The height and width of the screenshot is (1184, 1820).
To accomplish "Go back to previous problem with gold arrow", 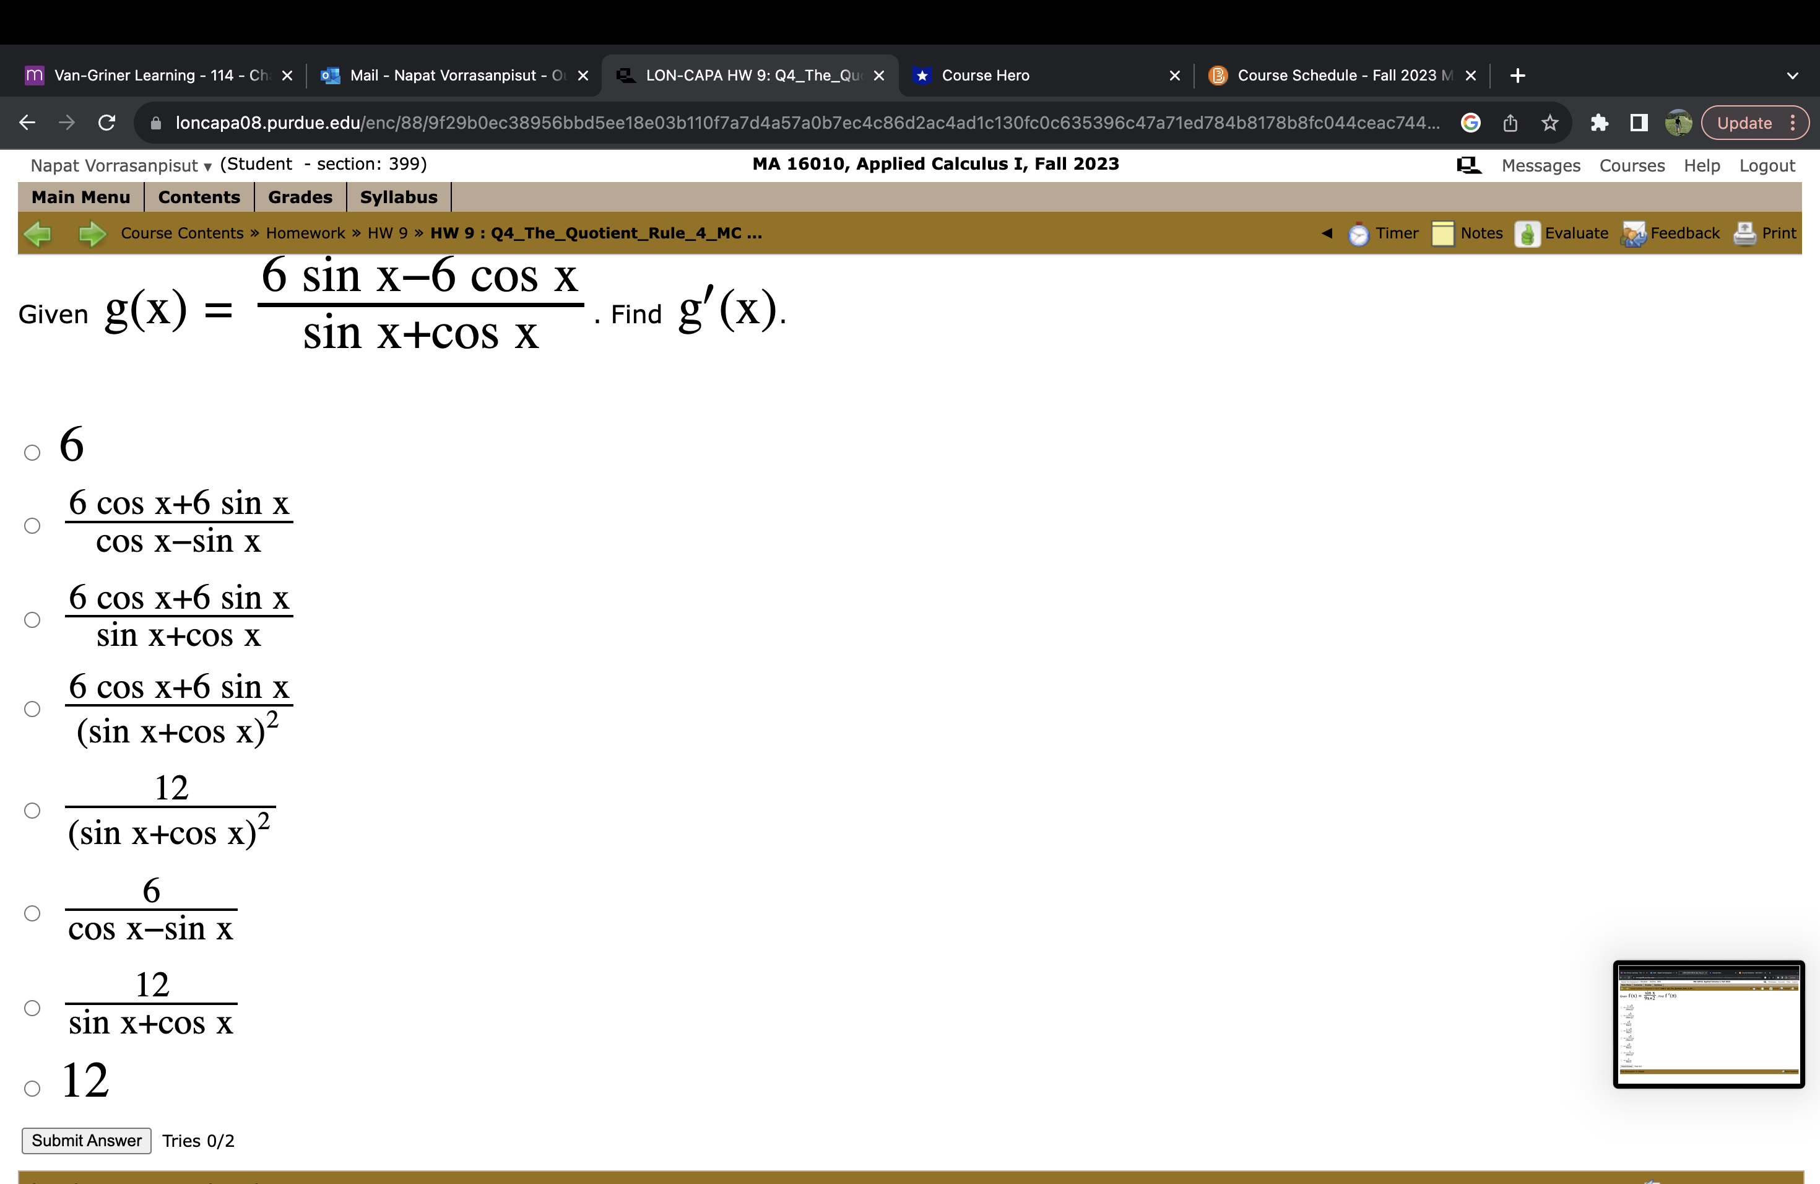I will click(38, 233).
